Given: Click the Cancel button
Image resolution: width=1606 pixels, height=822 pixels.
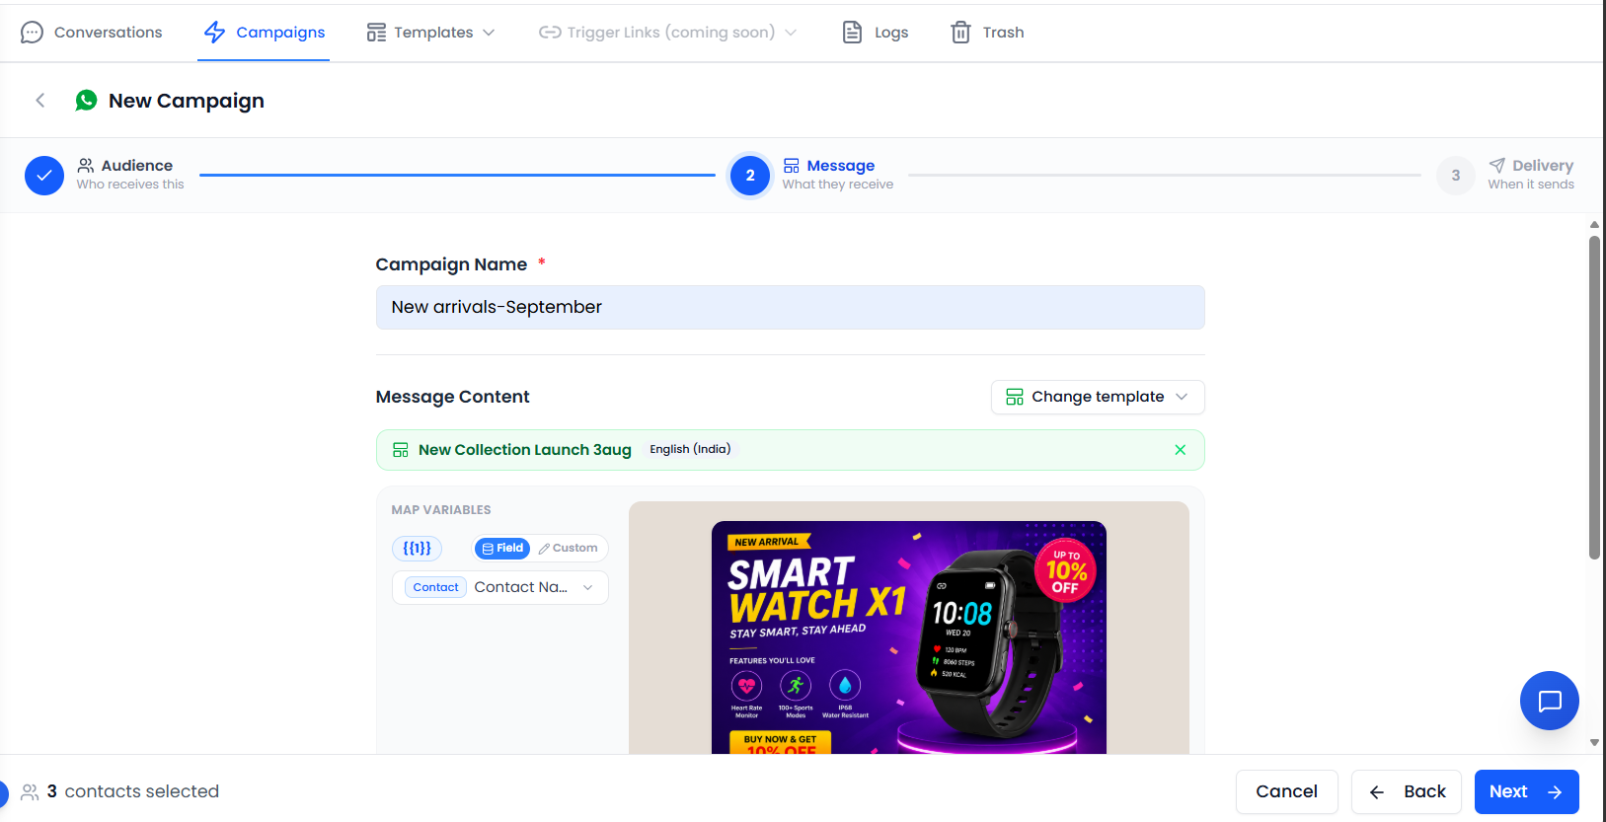Looking at the screenshot, I should click(x=1287, y=791).
